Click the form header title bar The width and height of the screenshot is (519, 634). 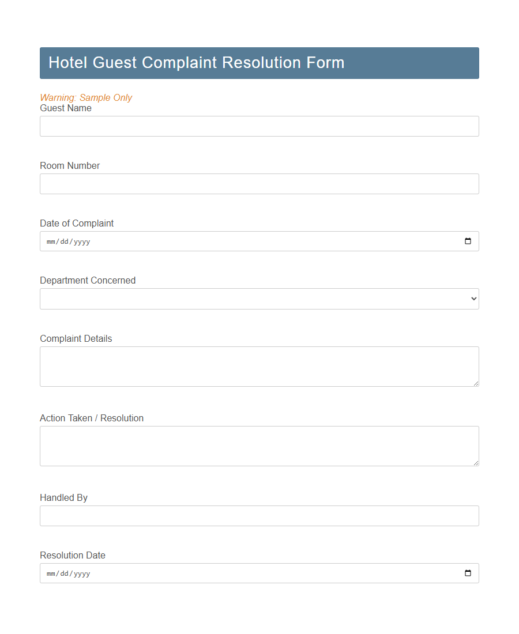tap(259, 63)
